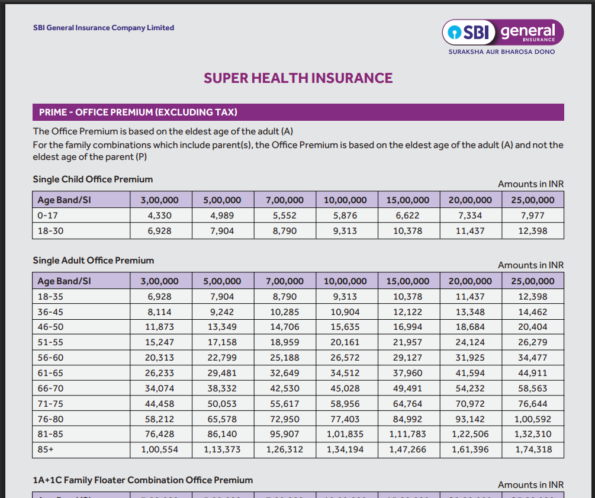Click the PRIME - OFFICE PREMIUM header banner
The image size is (595, 498).
coord(298,112)
